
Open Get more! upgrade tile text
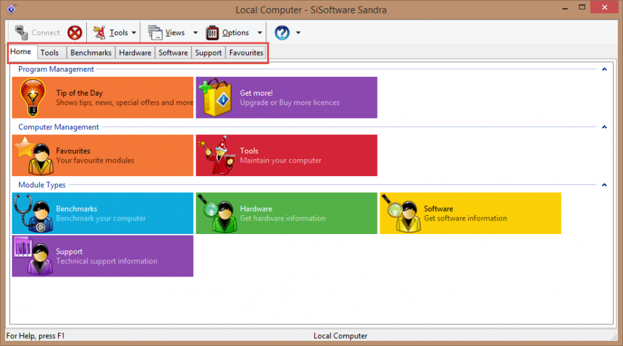tap(290, 98)
